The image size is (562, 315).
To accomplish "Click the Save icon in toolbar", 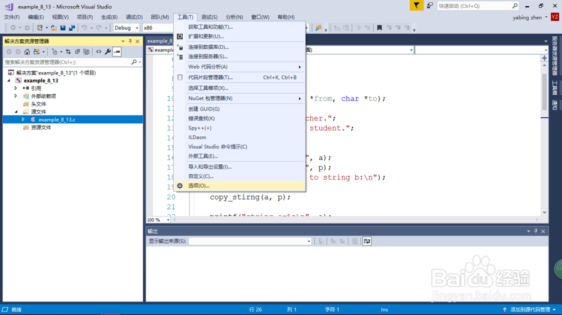I will coord(63,27).
